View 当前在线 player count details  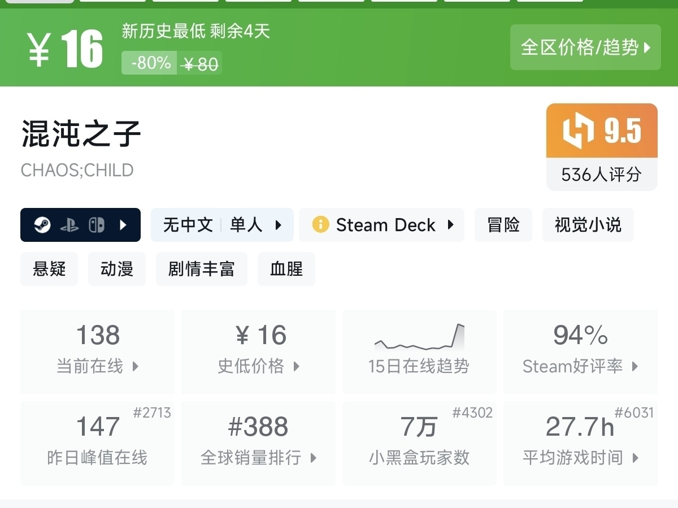(97, 351)
